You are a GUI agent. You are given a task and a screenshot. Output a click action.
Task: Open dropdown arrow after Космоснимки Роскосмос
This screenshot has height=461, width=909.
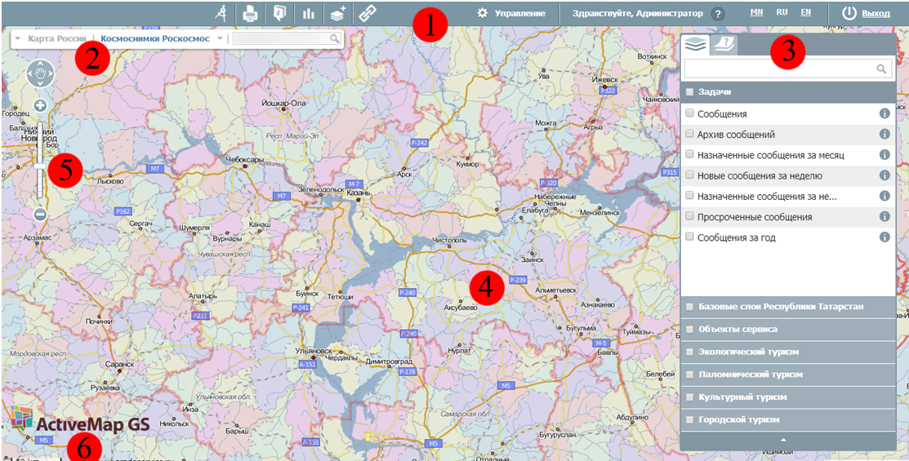(x=221, y=39)
